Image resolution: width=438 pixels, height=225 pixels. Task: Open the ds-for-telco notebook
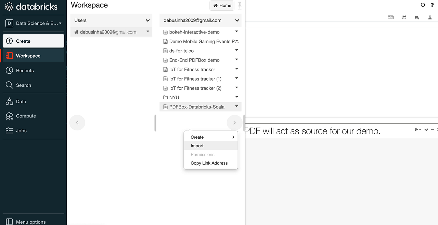[x=181, y=51]
